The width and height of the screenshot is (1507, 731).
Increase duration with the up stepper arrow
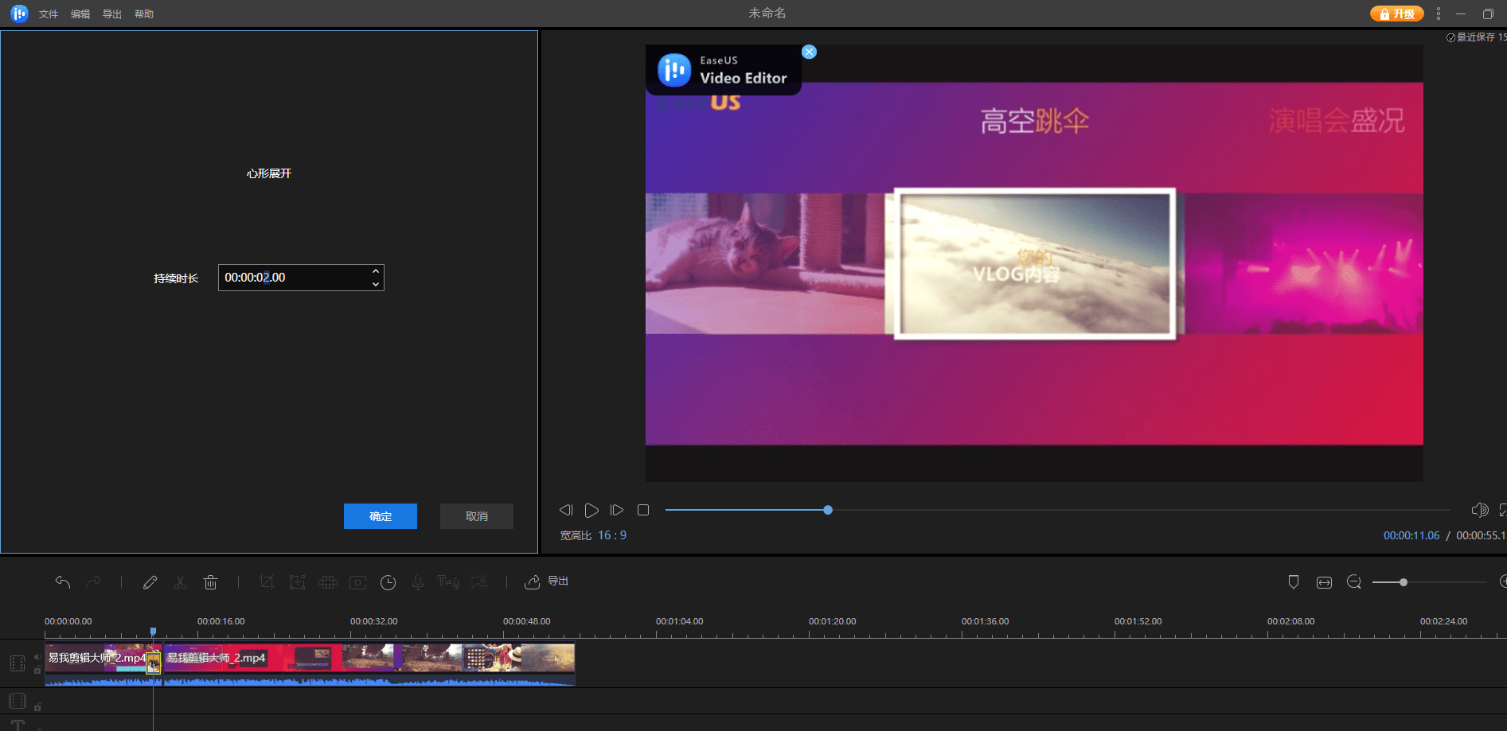click(x=376, y=271)
